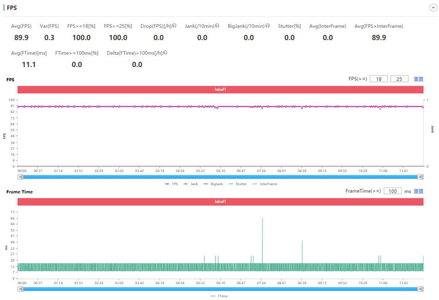Toggle Stutter series in chart legend
Viewport: 439px width, 300px height.
pyautogui.click(x=237, y=184)
